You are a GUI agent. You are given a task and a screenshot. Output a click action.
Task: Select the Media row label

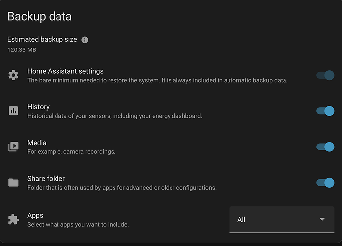pos(37,143)
